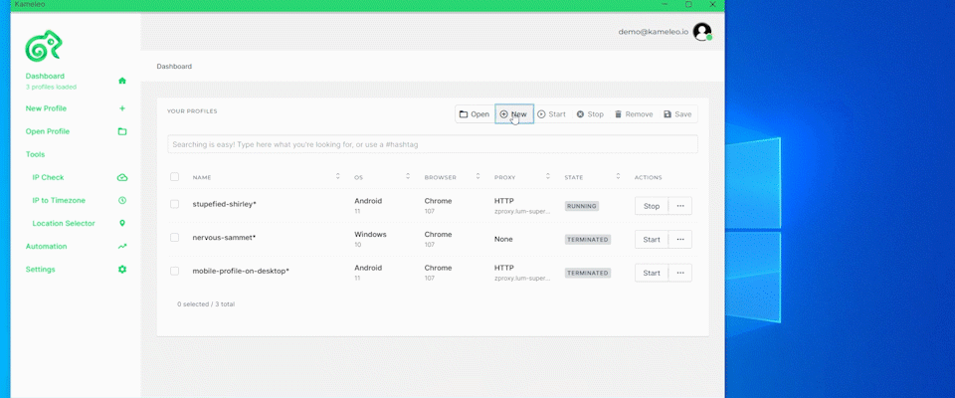Click the chart icon beside Automation
This screenshot has width=955, height=398.
121,246
